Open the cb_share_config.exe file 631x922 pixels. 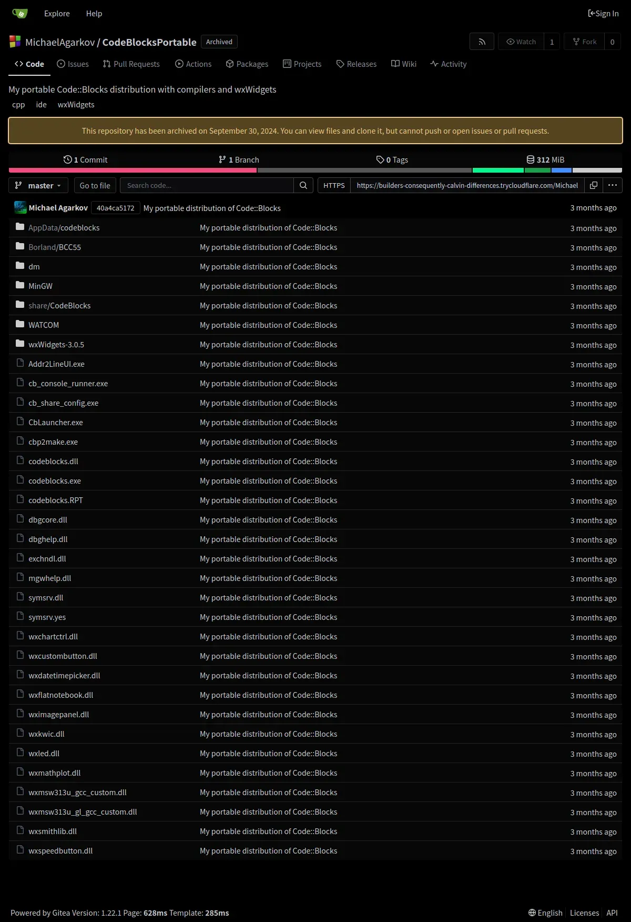pyautogui.click(x=63, y=403)
